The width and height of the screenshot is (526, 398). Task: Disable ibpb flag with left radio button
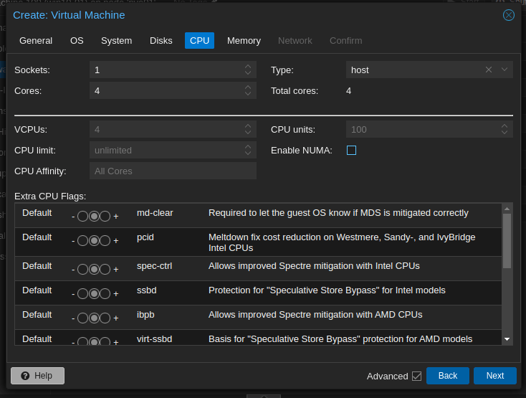coord(82,318)
